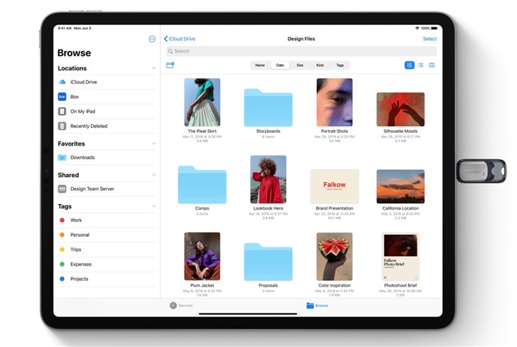Tap the Select button
The height and width of the screenshot is (347, 517).
coord(430,39)
